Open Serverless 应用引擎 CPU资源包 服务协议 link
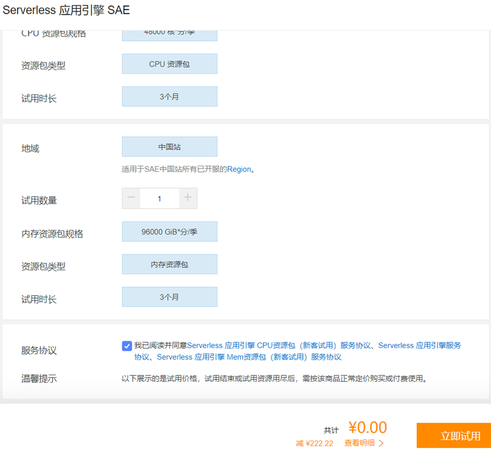Viewport: 491px width, 452px height. coord(279,345)
